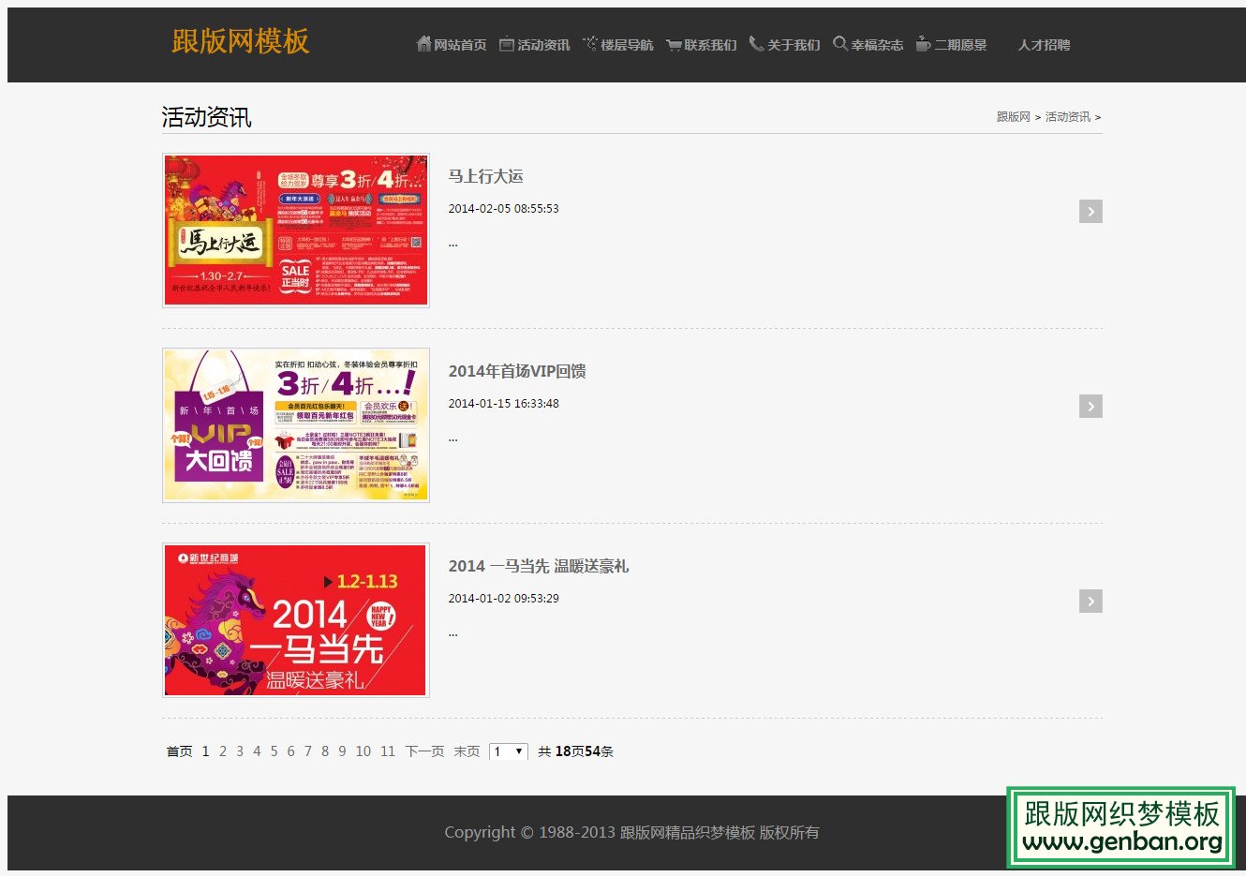Image resolution: width=1246 pixels, height=877 pixels.
Task: Select the phone icon beside 关于我们
Action: (754, 44)
